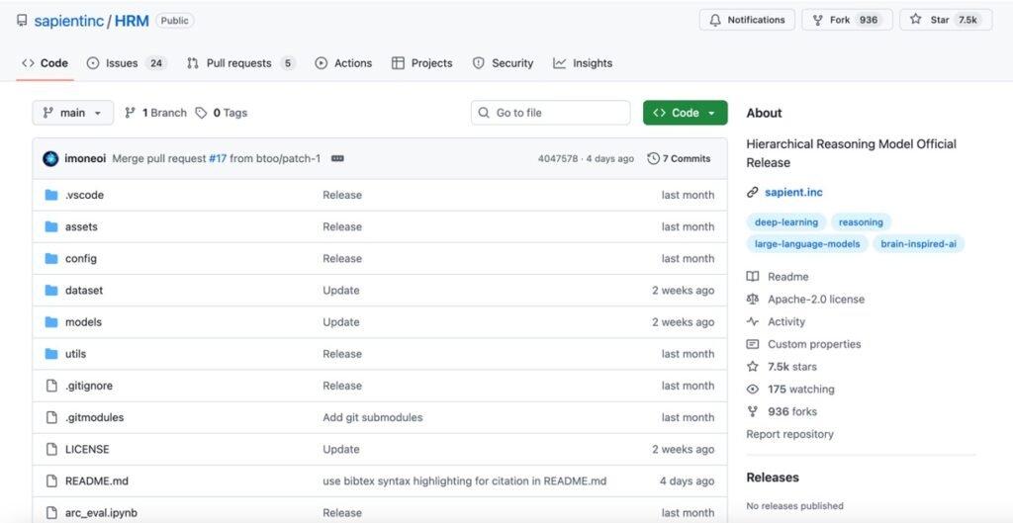Click the branch icon beside 1 Branch
Image resolution: width=1013 pixels, height=523 pixels.
coord(130,113)
